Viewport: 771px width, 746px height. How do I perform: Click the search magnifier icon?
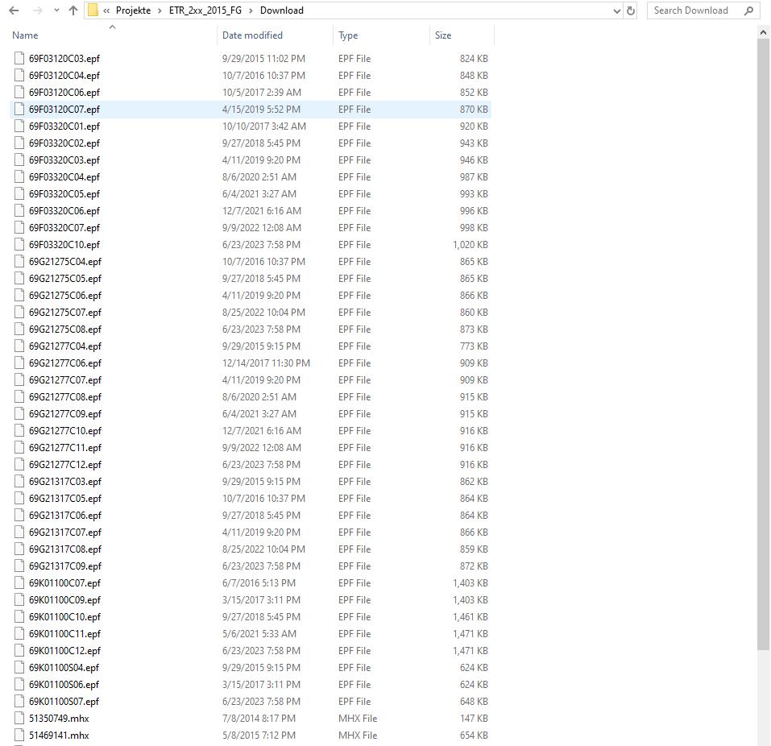pyautogui.click(x=749, y=10)
